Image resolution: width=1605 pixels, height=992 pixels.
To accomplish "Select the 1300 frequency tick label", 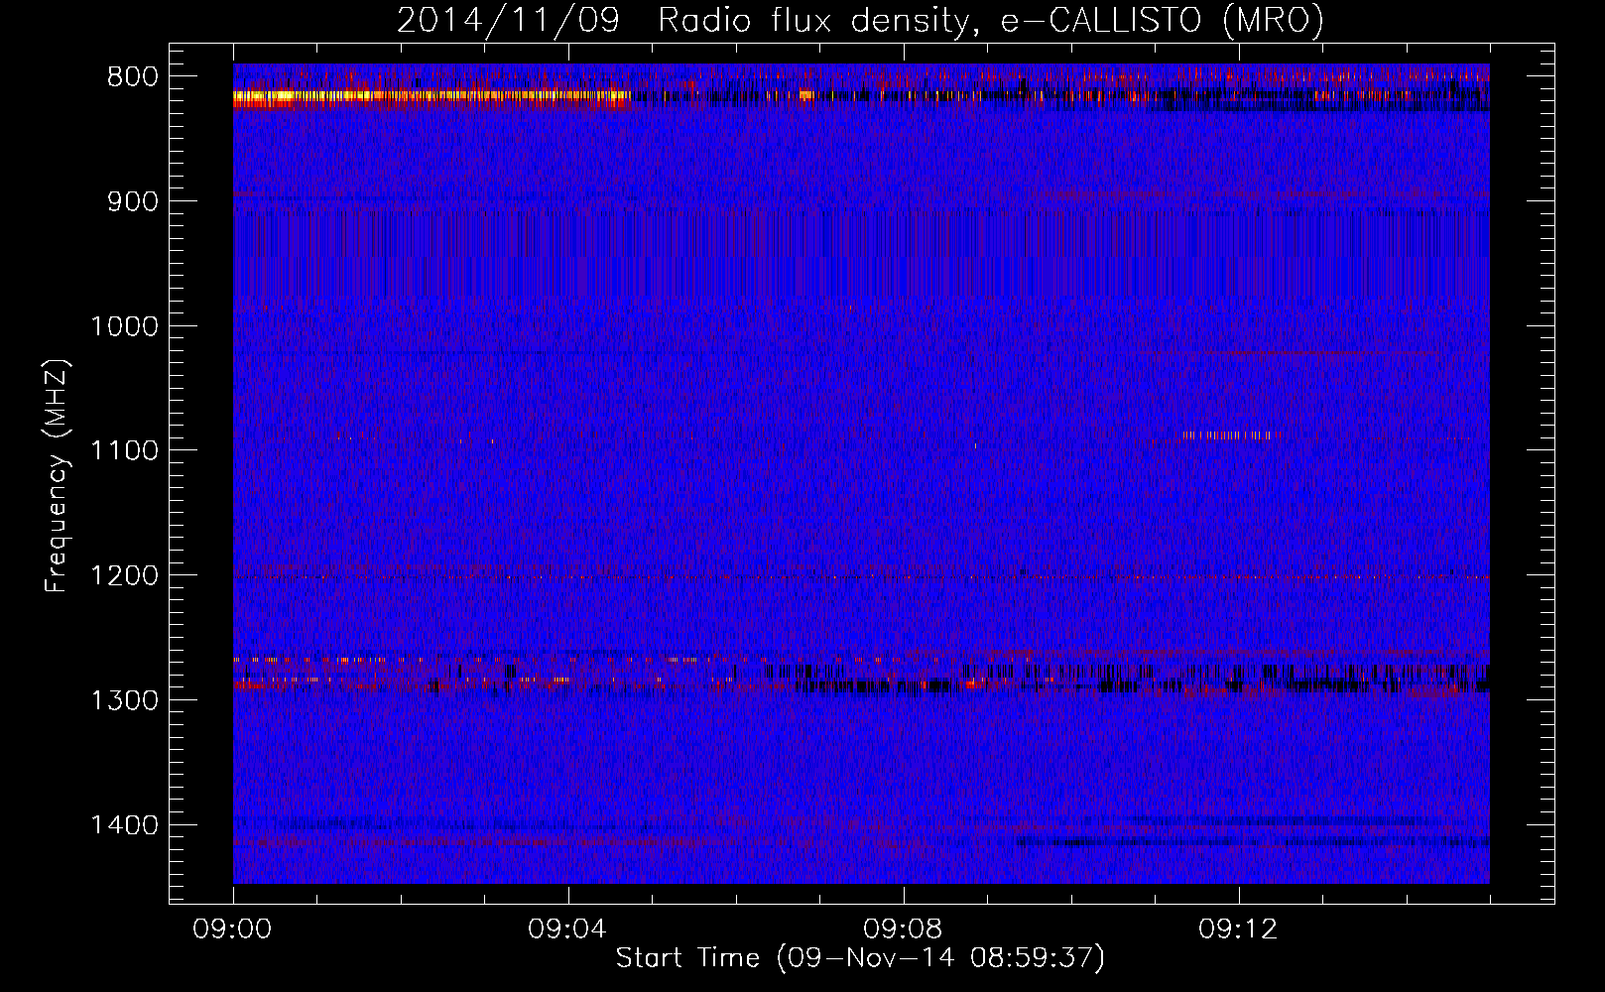I will point(124,700).
